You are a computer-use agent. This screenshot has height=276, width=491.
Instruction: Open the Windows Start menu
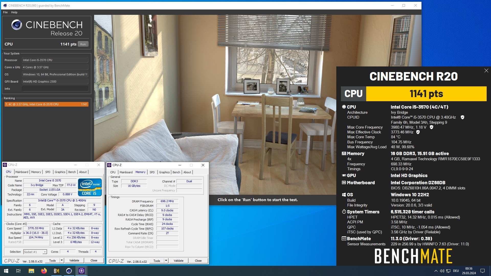coord(6,271)
